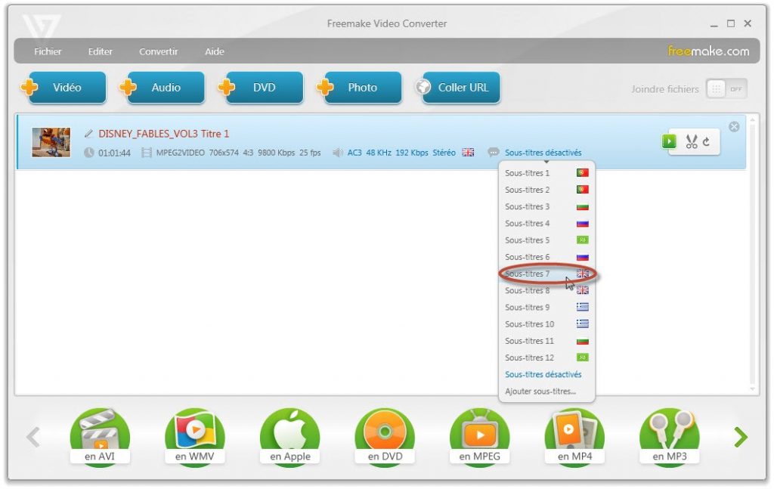Show next output formats with green arrow
The width and height of the screenshot is (774, 489).
(x=741, y=437)
